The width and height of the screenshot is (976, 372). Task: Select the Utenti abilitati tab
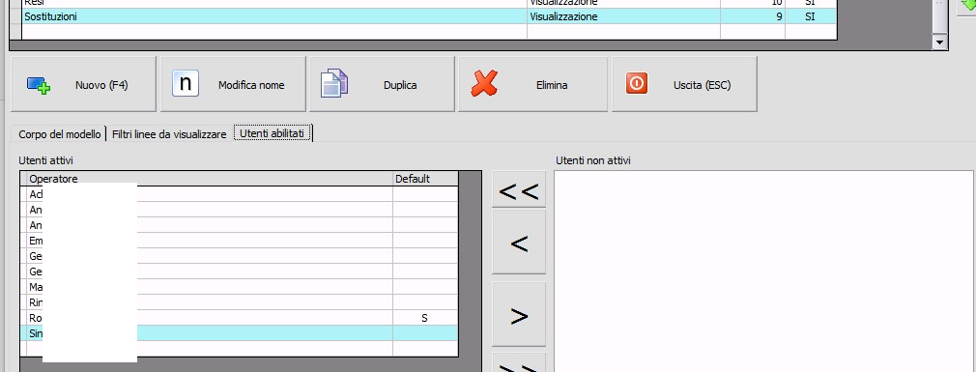coord(273,133)
